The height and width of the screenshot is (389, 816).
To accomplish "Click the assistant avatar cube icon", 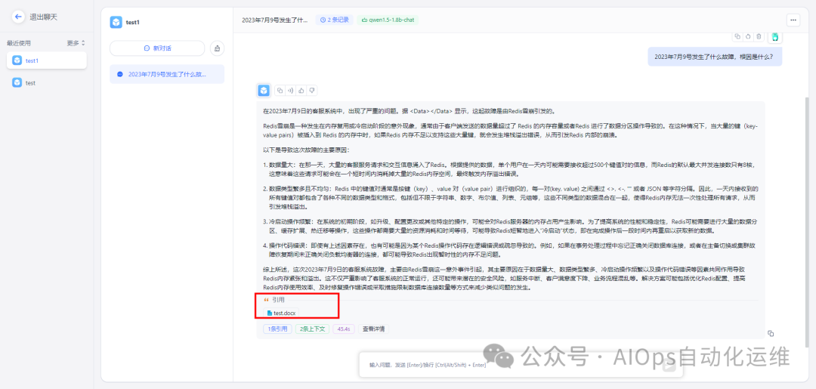I will [x=264, y=91].
